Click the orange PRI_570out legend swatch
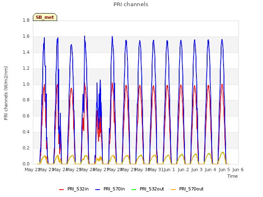Viewport: 263px width, 197px height. tap(173, 190)
